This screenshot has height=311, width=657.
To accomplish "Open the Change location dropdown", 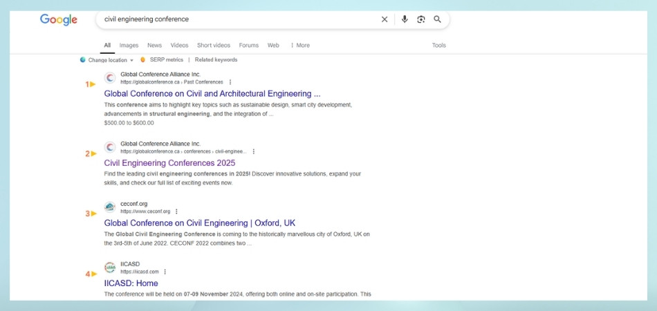I will 111,60.
